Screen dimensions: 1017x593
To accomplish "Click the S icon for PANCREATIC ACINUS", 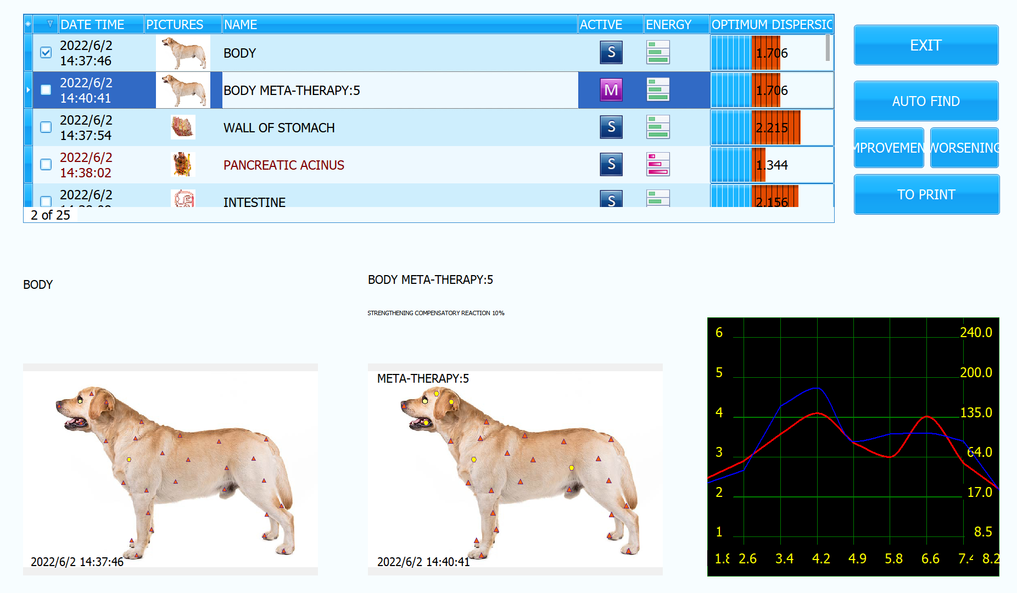I will pyautogui.click(x=611, y=165).
